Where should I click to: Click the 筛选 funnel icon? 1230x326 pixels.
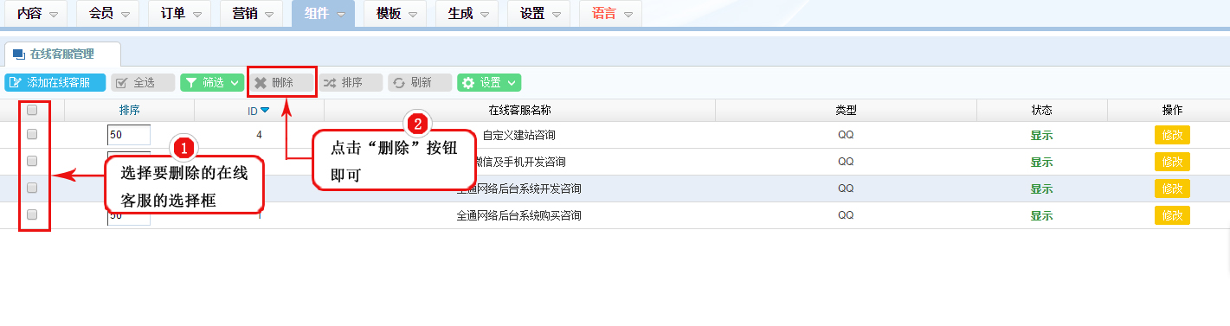[x=190, y=83]
